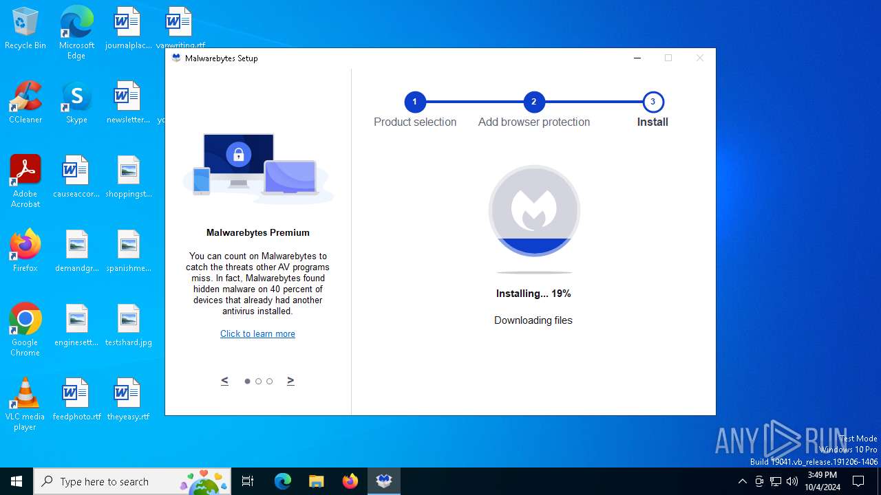Click the Windows Start button
This screenshot has width=881, height=495.
(x=17, y=481)
